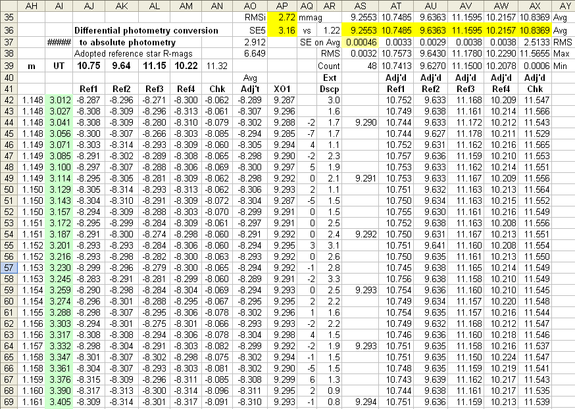Click 'Adopted reference star R-mags' cell
575x409 pixels.
pyautogui.click(x=134, y=54)
